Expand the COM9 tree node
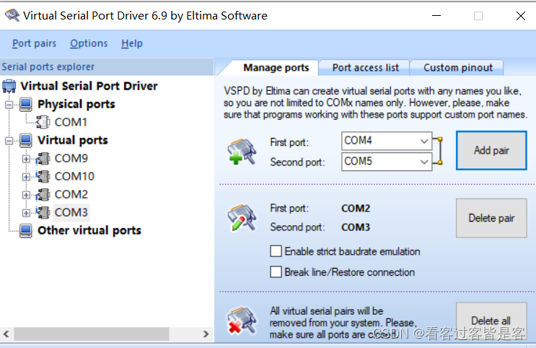 pyautogui.click(x=26, y=159)
